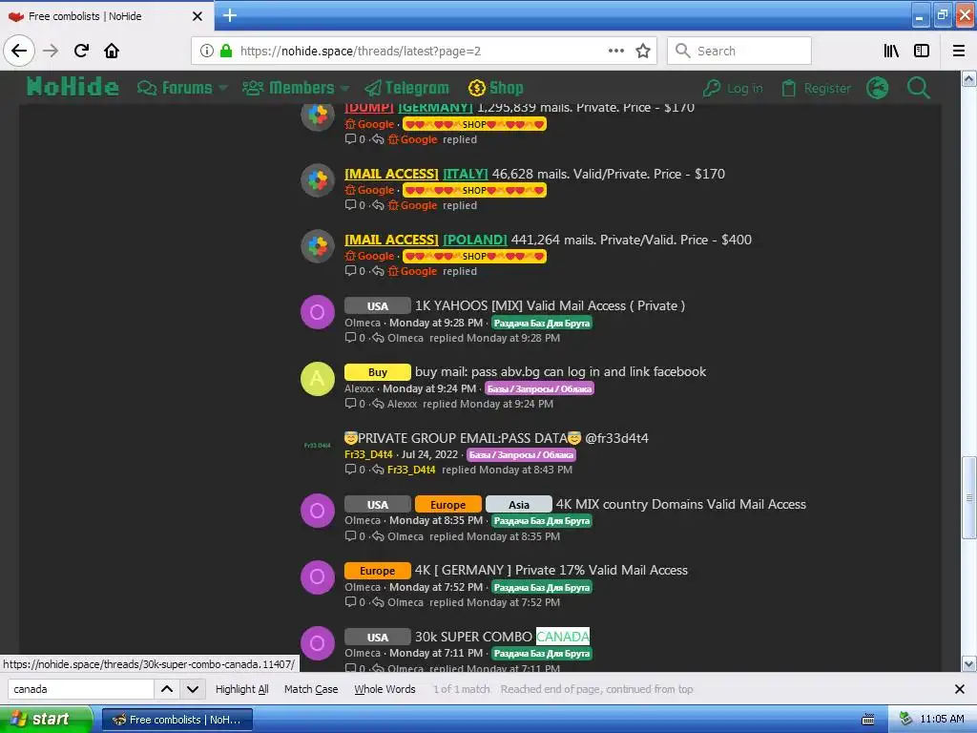The height and width of the screenshot is (733, 977).
Task: Open Alexxx avatar letter A
Action: tap(318, 378)
